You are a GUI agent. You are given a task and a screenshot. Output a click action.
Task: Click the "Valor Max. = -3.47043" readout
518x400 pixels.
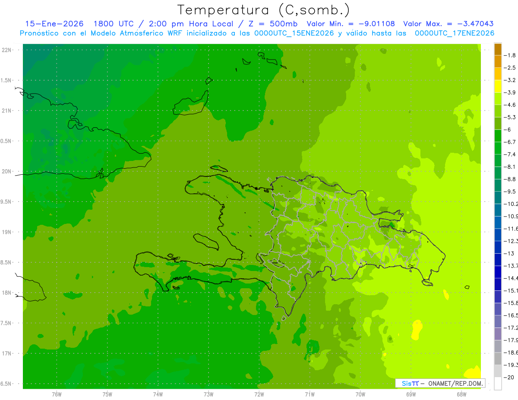point(448,24)
